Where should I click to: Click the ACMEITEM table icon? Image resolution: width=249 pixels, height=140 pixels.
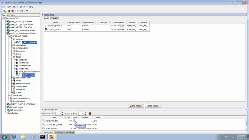pyautogui.click(x=17, y=60)
